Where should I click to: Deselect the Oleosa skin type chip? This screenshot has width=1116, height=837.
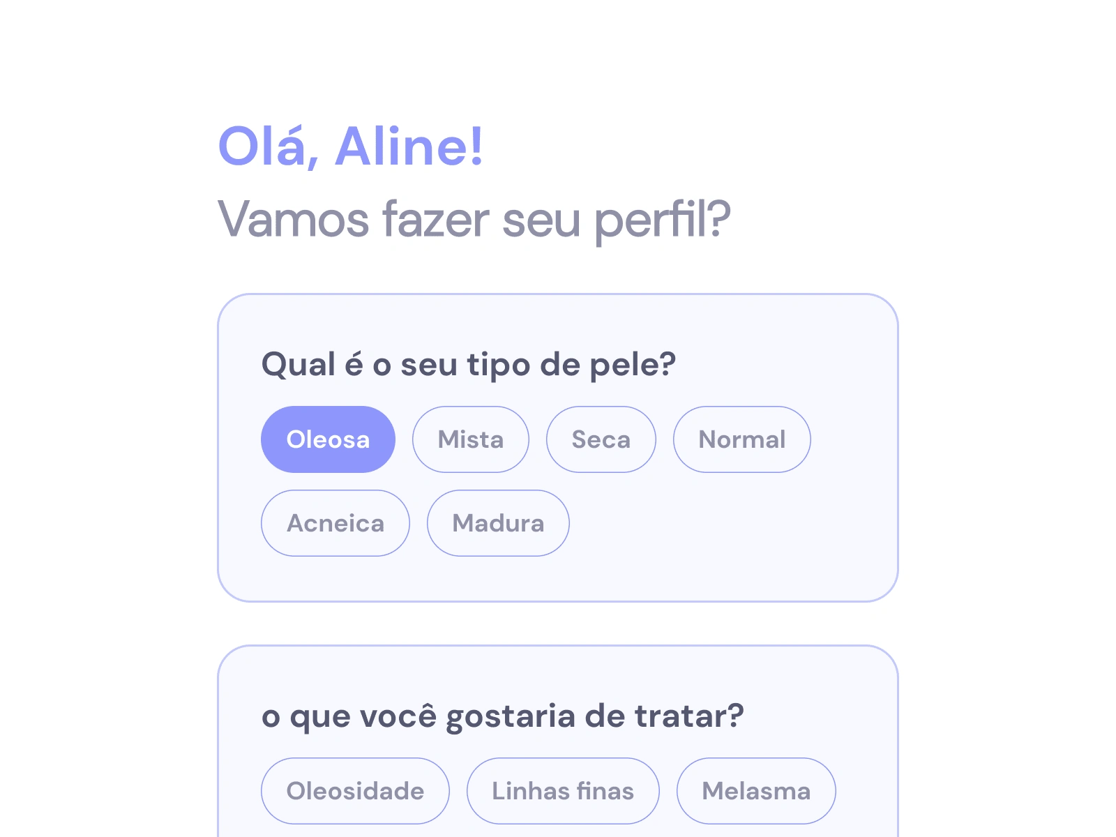coord(328,439)
